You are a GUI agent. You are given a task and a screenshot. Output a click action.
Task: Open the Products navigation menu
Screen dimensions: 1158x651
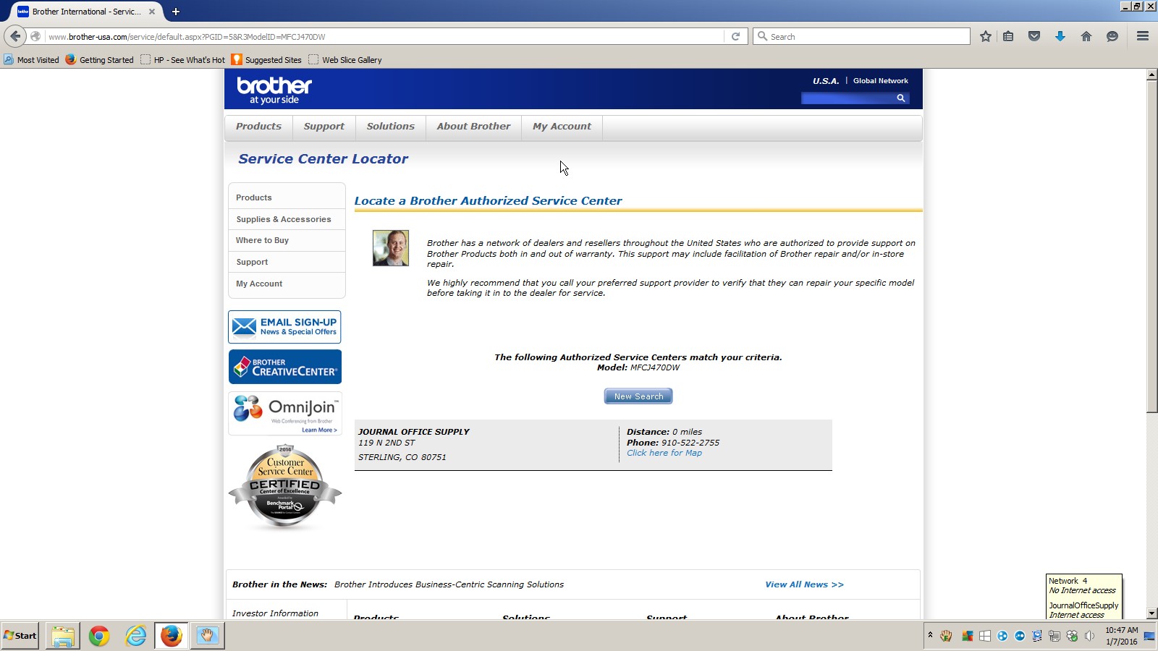258,127
